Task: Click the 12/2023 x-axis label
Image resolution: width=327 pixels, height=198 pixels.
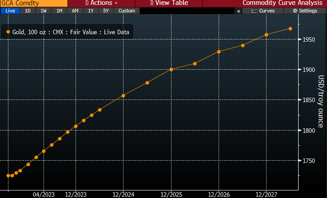Action: click(76, 194)
